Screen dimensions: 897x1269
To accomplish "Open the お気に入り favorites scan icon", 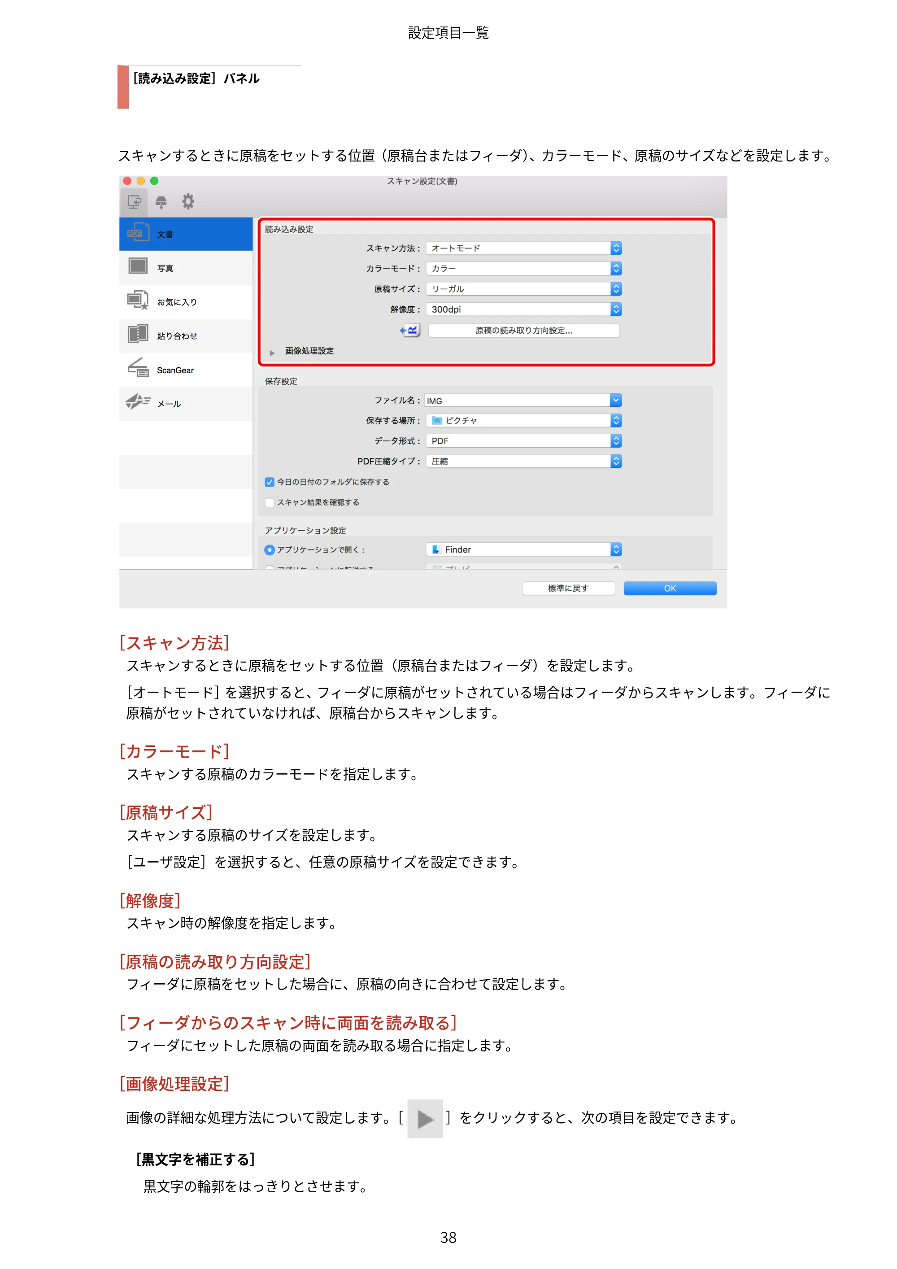I will 138,301.
